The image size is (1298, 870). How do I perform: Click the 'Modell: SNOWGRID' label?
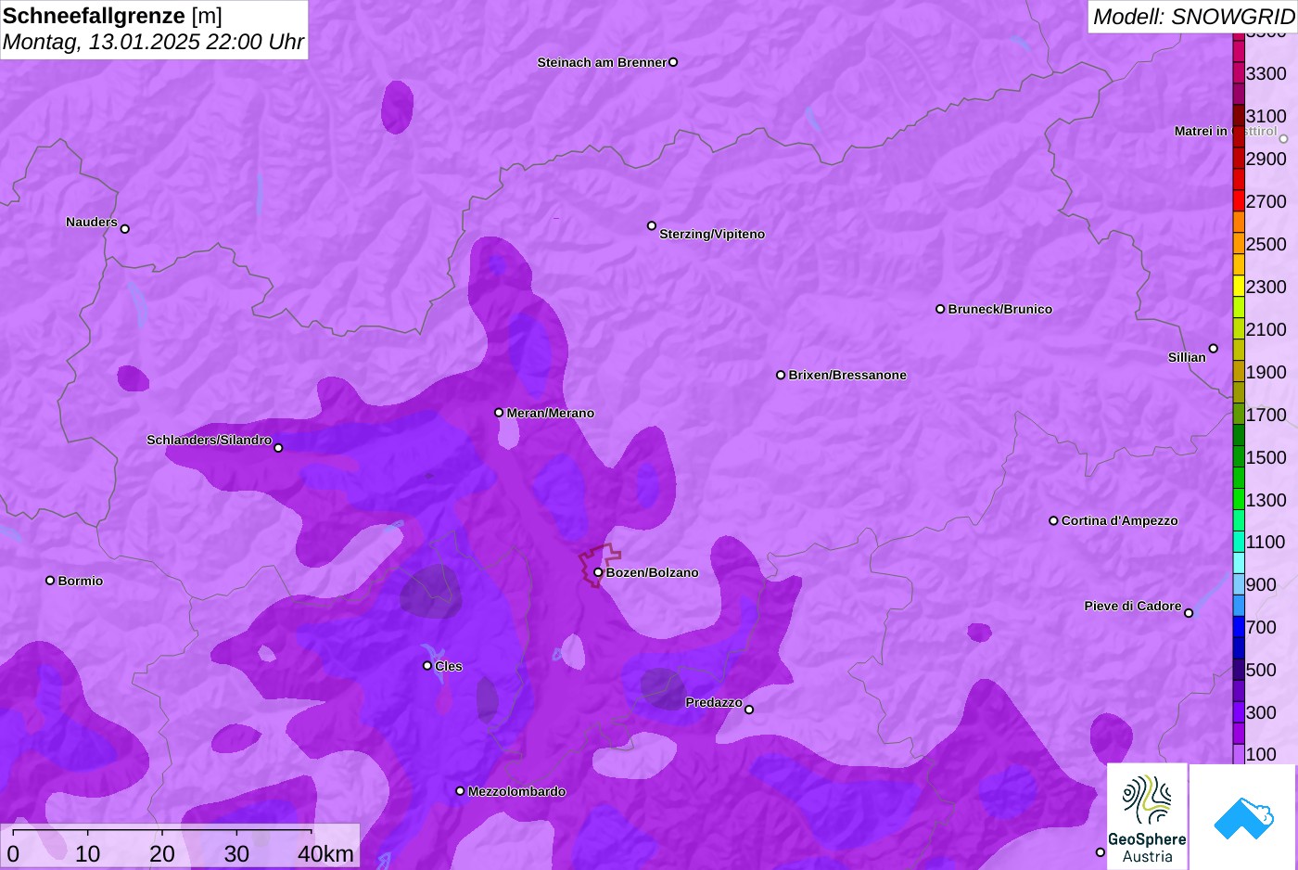(1193, 16)
